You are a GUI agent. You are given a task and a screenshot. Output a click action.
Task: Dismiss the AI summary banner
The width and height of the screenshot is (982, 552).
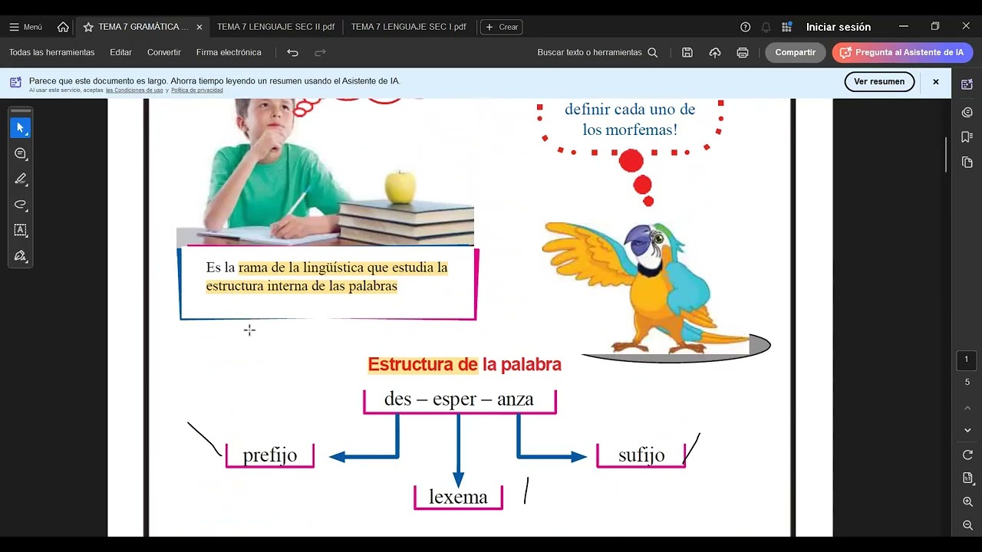(935, 81)
